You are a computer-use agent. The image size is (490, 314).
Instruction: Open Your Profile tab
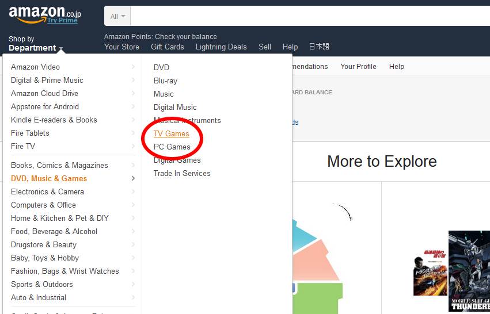[x=359, y=67]
